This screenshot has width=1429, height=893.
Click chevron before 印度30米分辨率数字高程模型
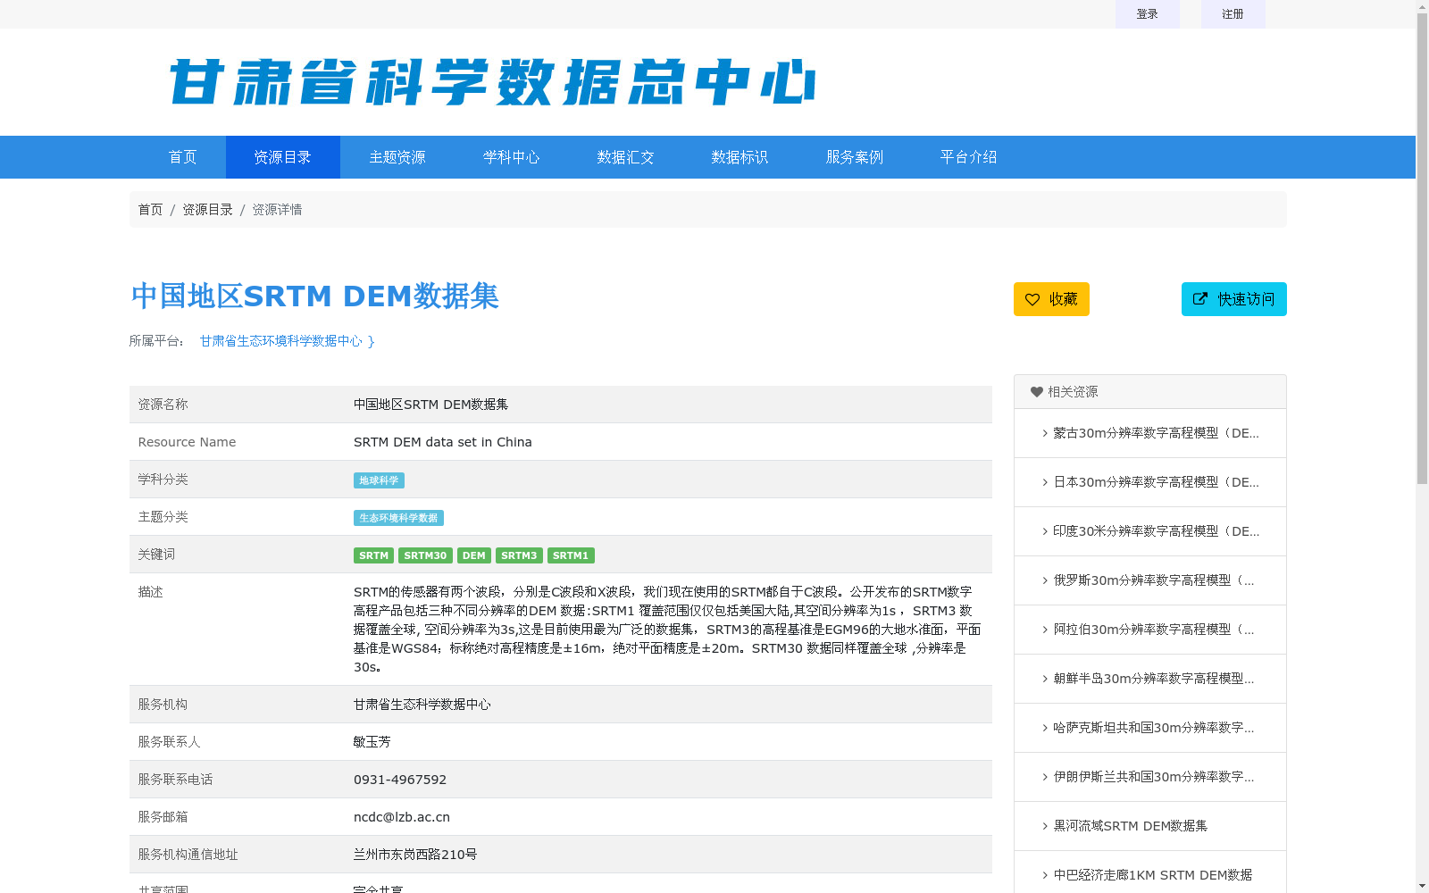pos(1045,531)
